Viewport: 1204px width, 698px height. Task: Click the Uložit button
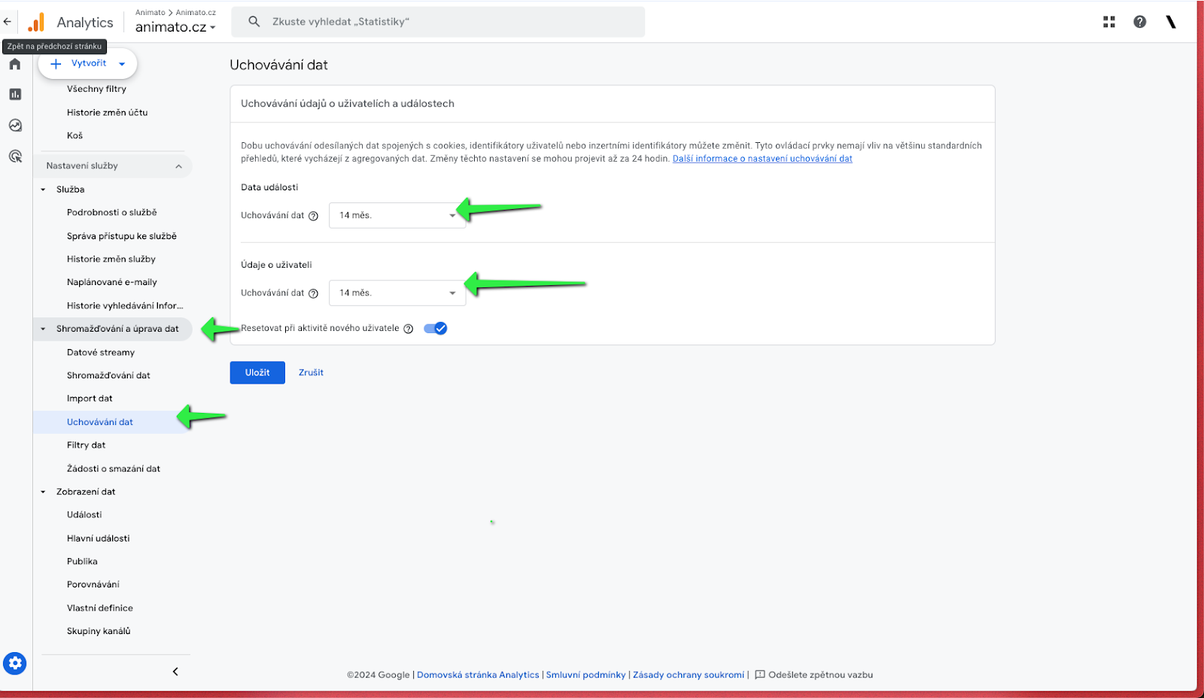(257, 372)
